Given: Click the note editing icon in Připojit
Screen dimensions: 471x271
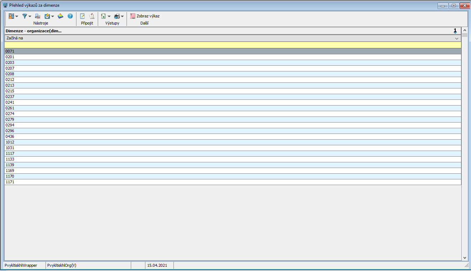Looking at the screenshot, I should (x=82, y=16).
